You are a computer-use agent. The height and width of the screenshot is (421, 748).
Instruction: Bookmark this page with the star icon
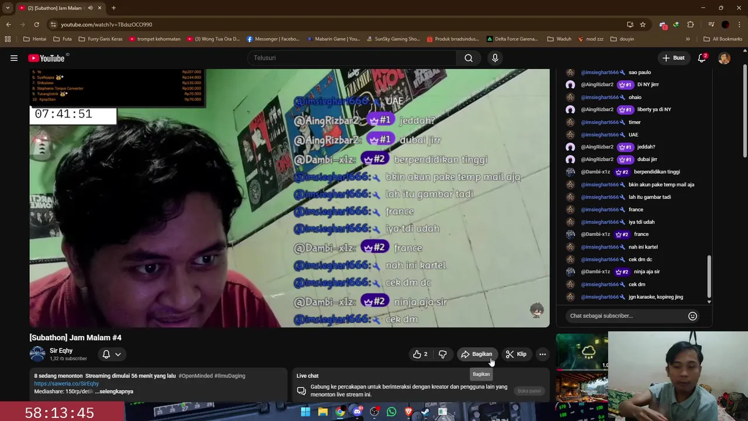[x=643, y=25]
